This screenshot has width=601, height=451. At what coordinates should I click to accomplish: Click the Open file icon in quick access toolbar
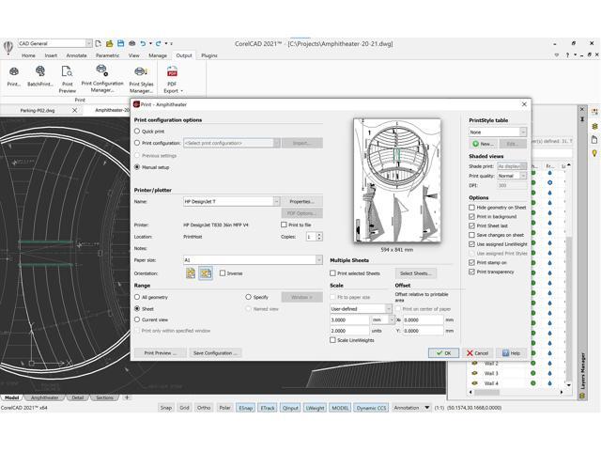point(109,43)
